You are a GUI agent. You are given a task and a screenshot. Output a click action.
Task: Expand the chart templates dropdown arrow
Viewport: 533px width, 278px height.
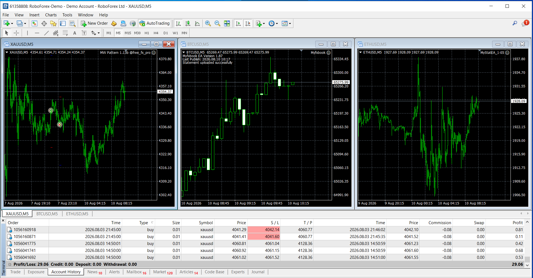point(290,24)
